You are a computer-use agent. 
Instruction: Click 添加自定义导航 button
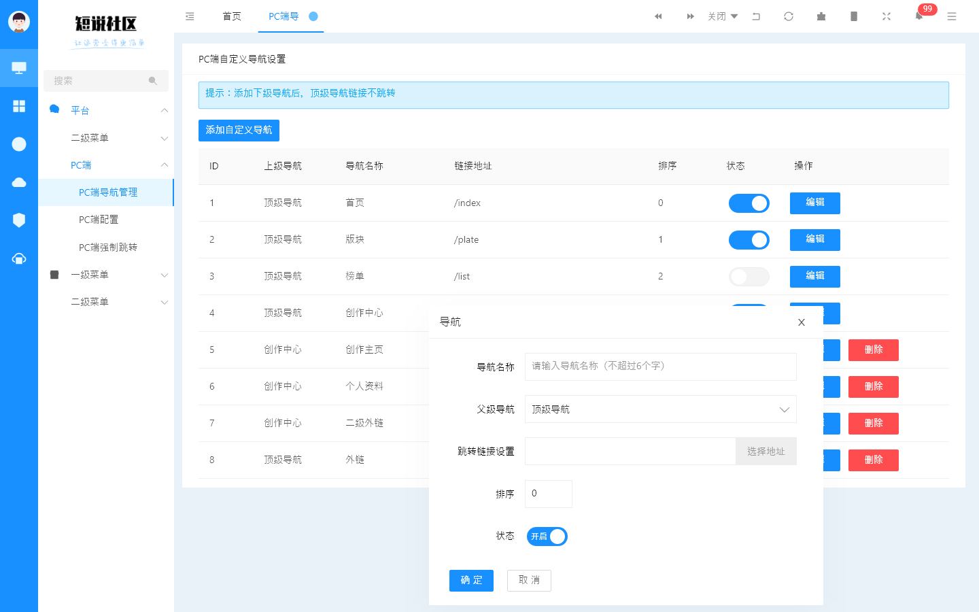coord(239,130)
